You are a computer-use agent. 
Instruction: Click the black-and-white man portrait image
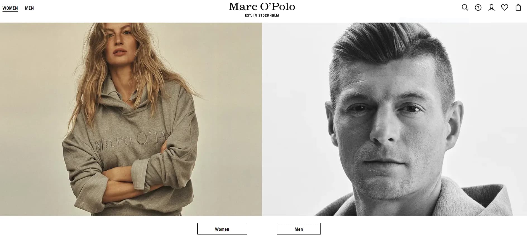tap(394, 119)
